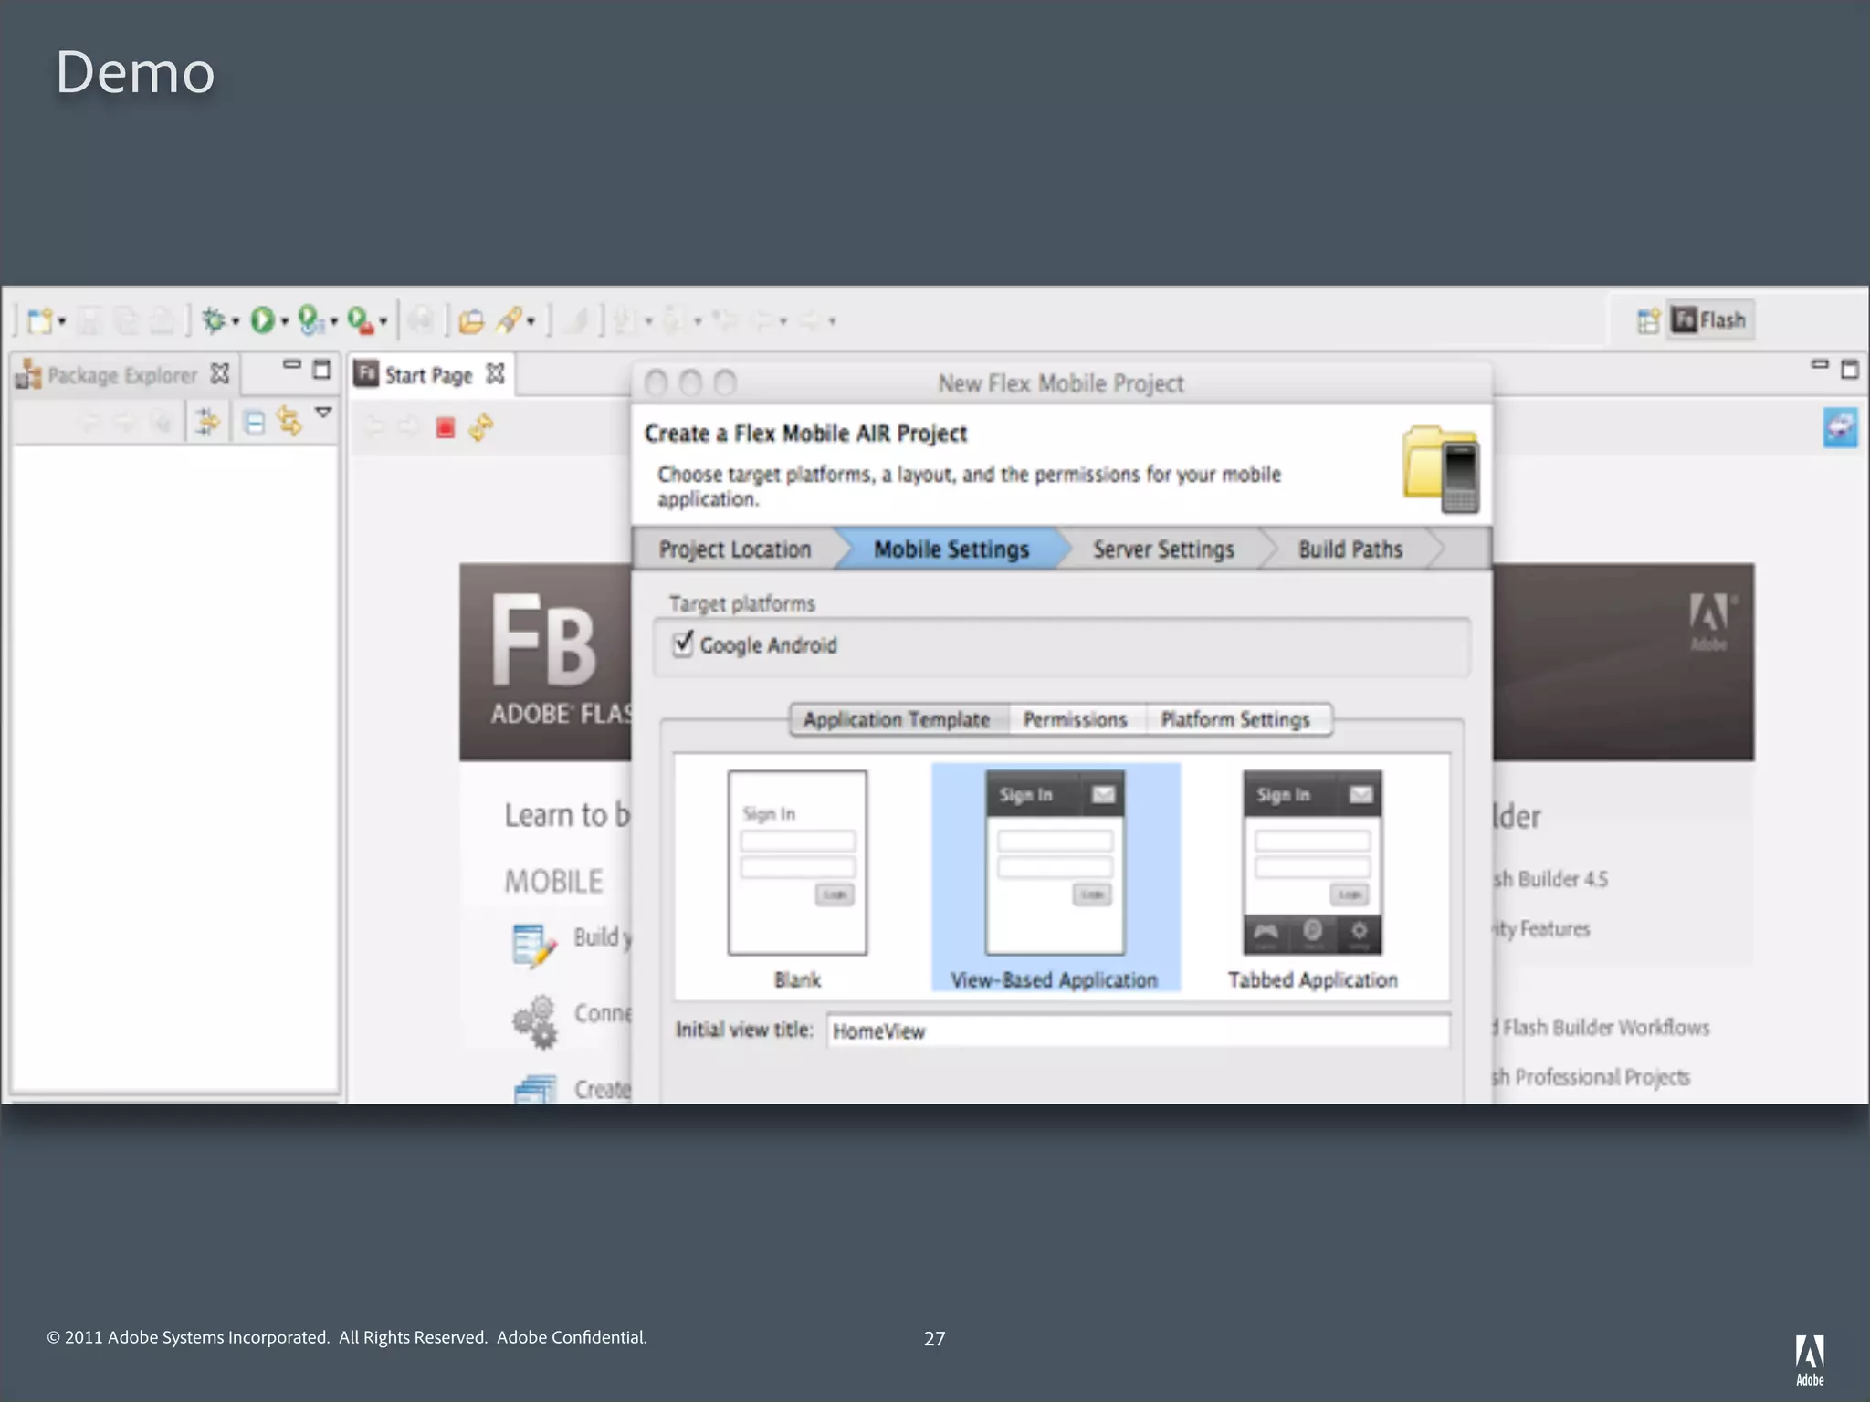Screen dimensions: 1870x1402
Task: Click the dialog's zoom traffic-light button
Action: pyautogui.click(x=725, y=382)
